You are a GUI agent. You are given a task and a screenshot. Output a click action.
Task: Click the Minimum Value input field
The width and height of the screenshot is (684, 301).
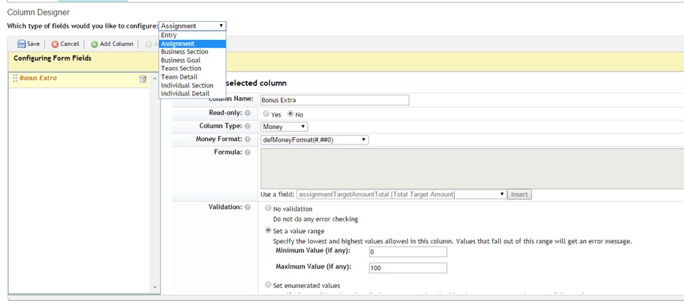[408, 251]
